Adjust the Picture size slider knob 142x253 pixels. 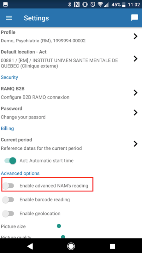(59, 226)
